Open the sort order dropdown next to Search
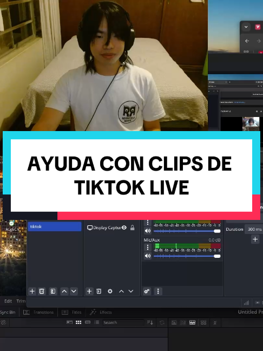 [x=150, y=323]
